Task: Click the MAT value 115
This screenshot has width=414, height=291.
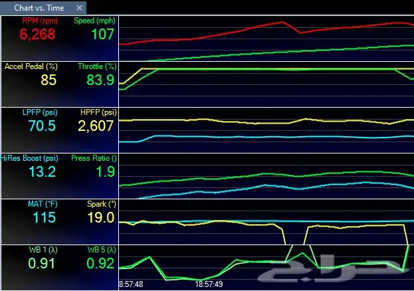Action: tap(45, 218)
